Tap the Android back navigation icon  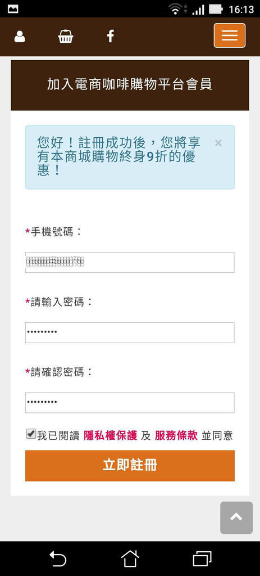pyautogui.click(x=58, y=559)
